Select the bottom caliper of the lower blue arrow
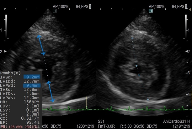The width and height of the screenshot is (192, 129). click(x=53, y=101)
